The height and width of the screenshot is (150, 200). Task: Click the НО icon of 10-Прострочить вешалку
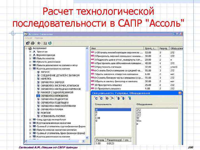click(x=92, y=85)
